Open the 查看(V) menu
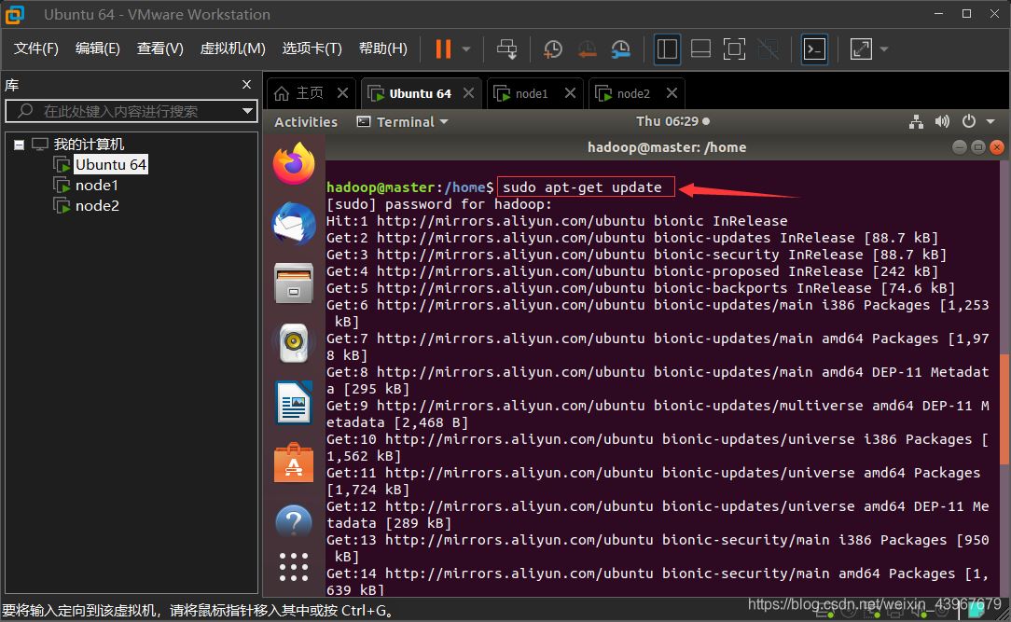The image size is (1011, 622). point(159,48)
